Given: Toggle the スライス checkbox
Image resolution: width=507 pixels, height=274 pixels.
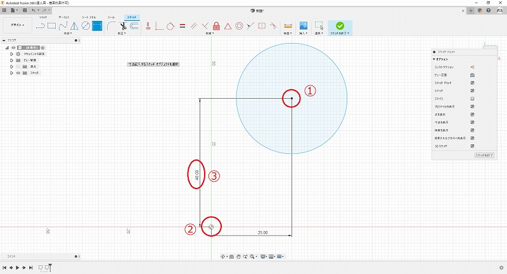Looking at the screenshot, I should (472, 99).
